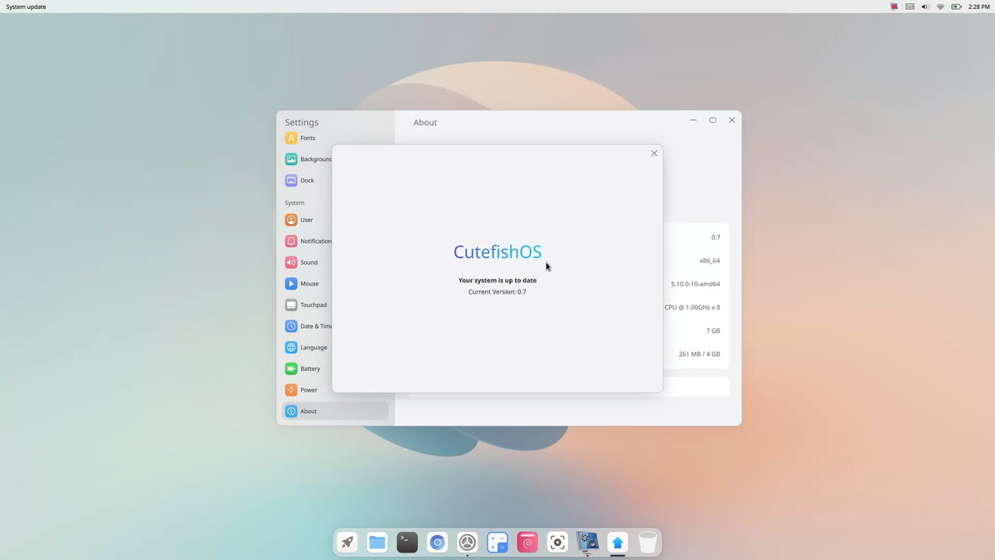Open the file manager folder in the dock
This screenshot has width=995, height=560.
(x=377, y=543)
